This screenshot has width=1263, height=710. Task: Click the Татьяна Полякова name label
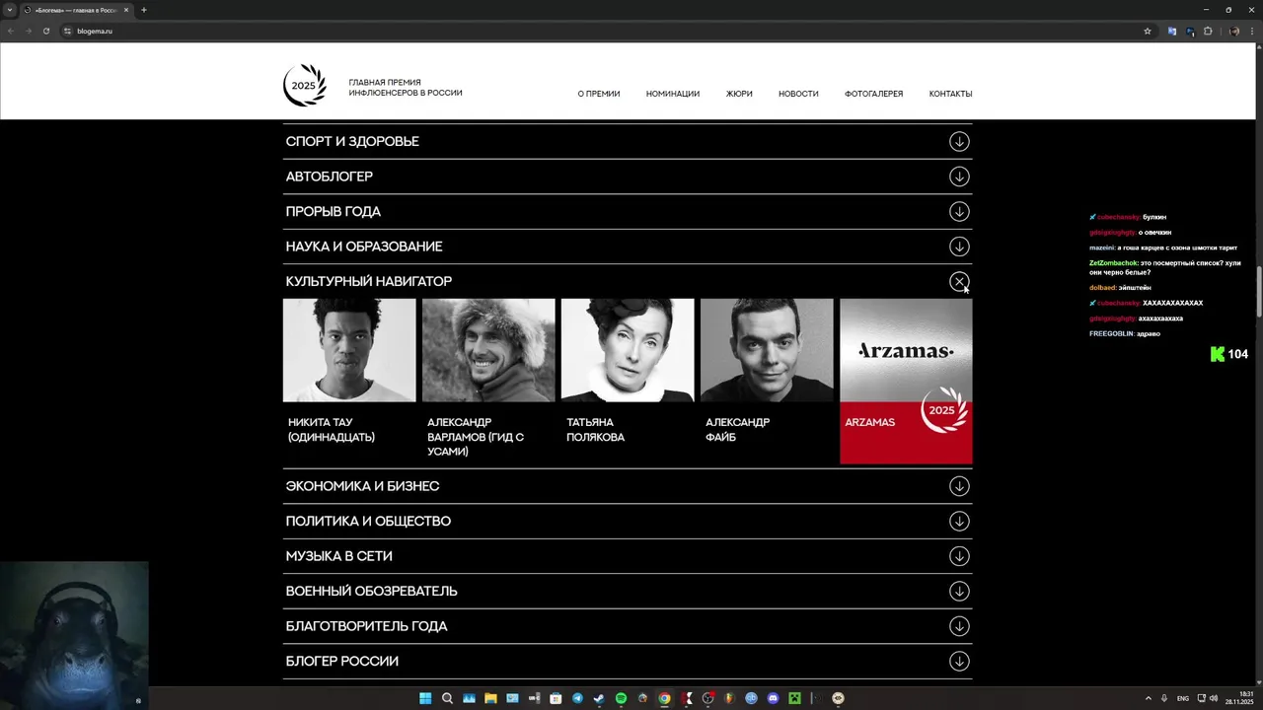click(x=595, y=430)
